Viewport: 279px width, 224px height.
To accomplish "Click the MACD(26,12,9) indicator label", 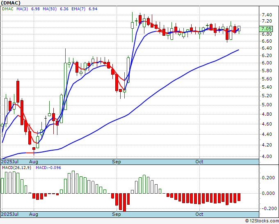I will tap(16, 168).
